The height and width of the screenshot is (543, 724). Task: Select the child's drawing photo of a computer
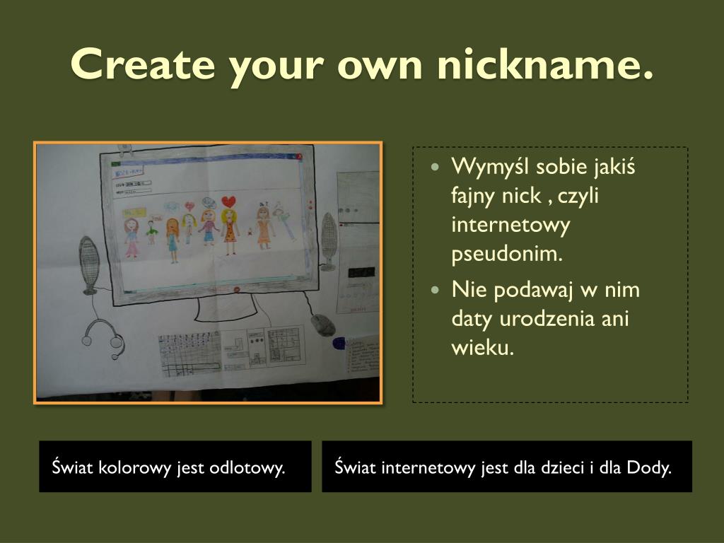tap(208, 273)
